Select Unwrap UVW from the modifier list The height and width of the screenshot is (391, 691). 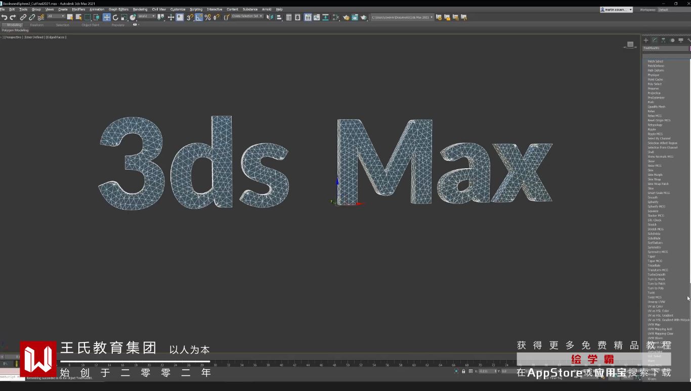pos(657,302)
